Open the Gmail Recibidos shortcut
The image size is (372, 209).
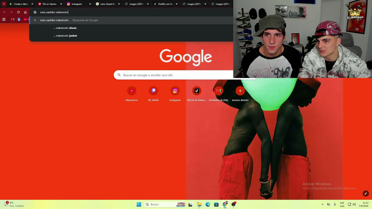coord(219,94)
